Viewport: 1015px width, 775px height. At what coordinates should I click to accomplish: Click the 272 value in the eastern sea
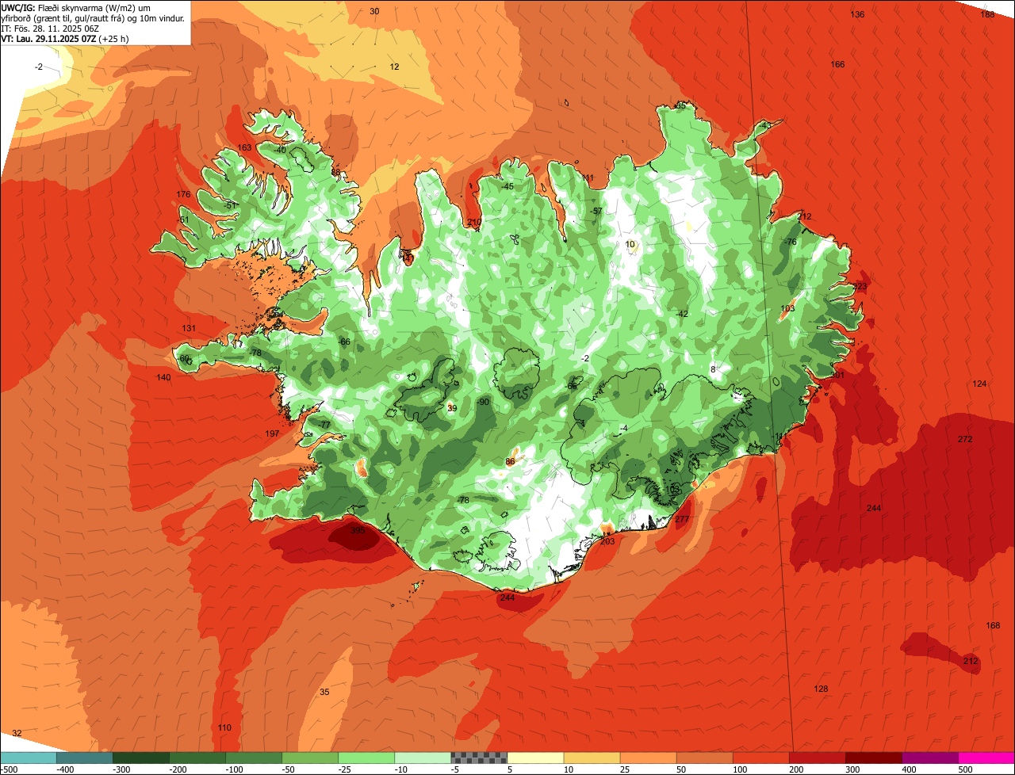pyautogui.click(x=965, y=439)
